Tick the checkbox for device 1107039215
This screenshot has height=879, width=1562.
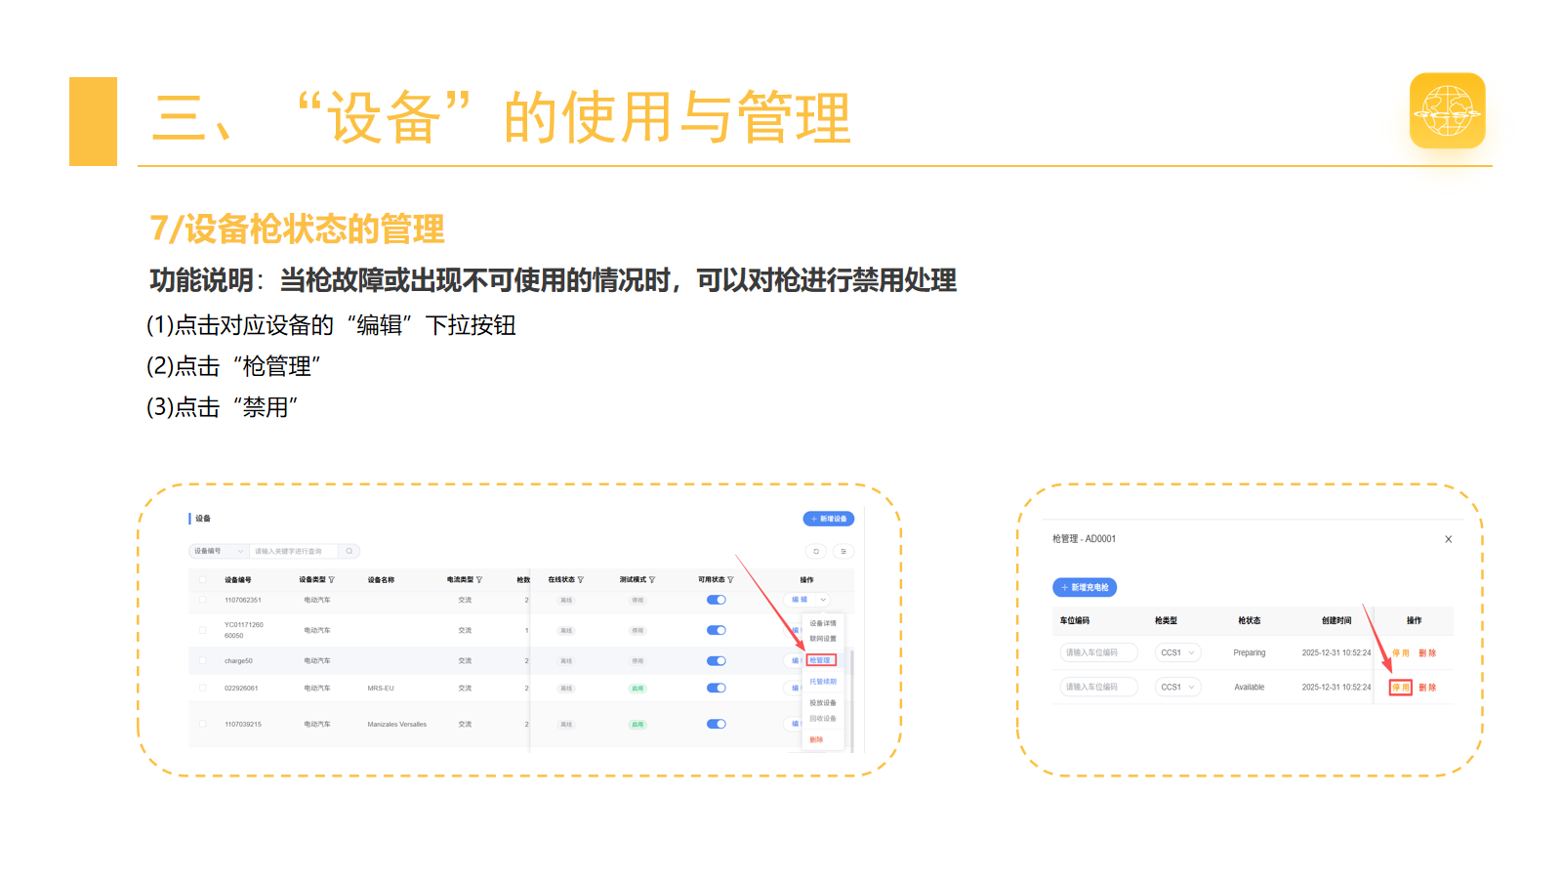pos(203,724)
